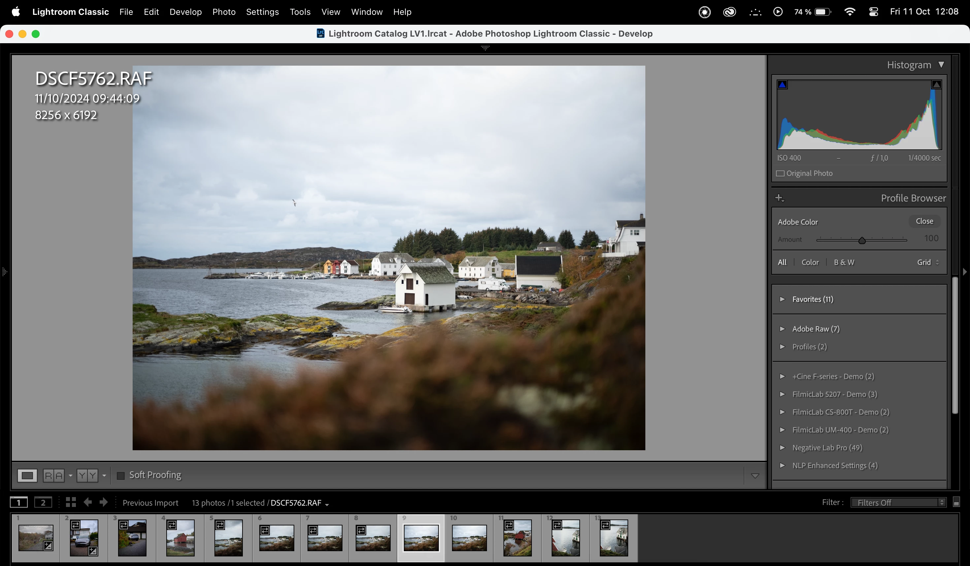Select the R|A reference view icon
This screenshot has height=566, width=970.
53,476
